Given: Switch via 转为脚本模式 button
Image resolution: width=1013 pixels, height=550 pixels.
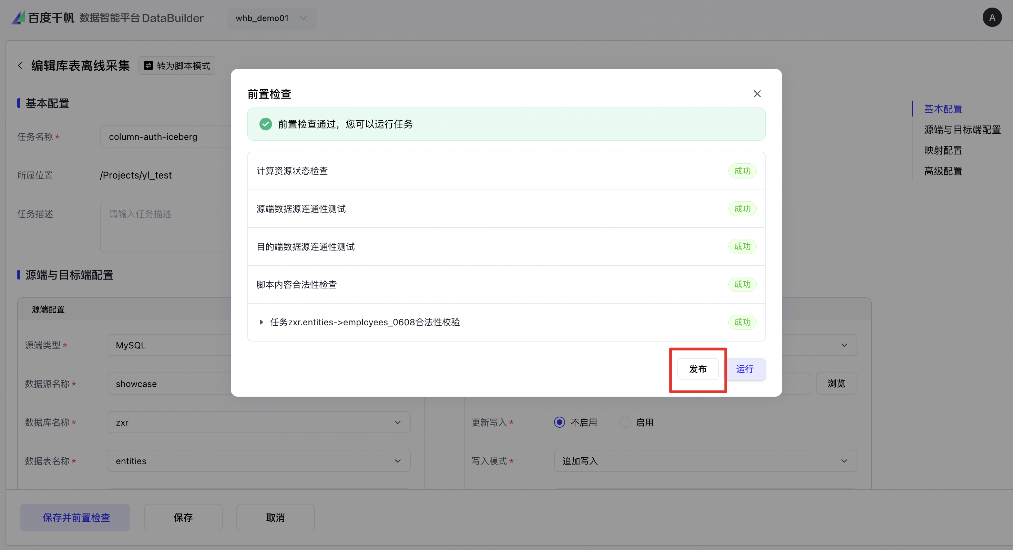Looking at the screenshot, I should tap(176, 65).
